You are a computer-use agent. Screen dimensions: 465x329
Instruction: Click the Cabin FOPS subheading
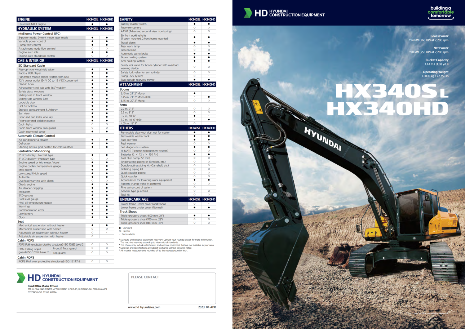tap(26, 240)
